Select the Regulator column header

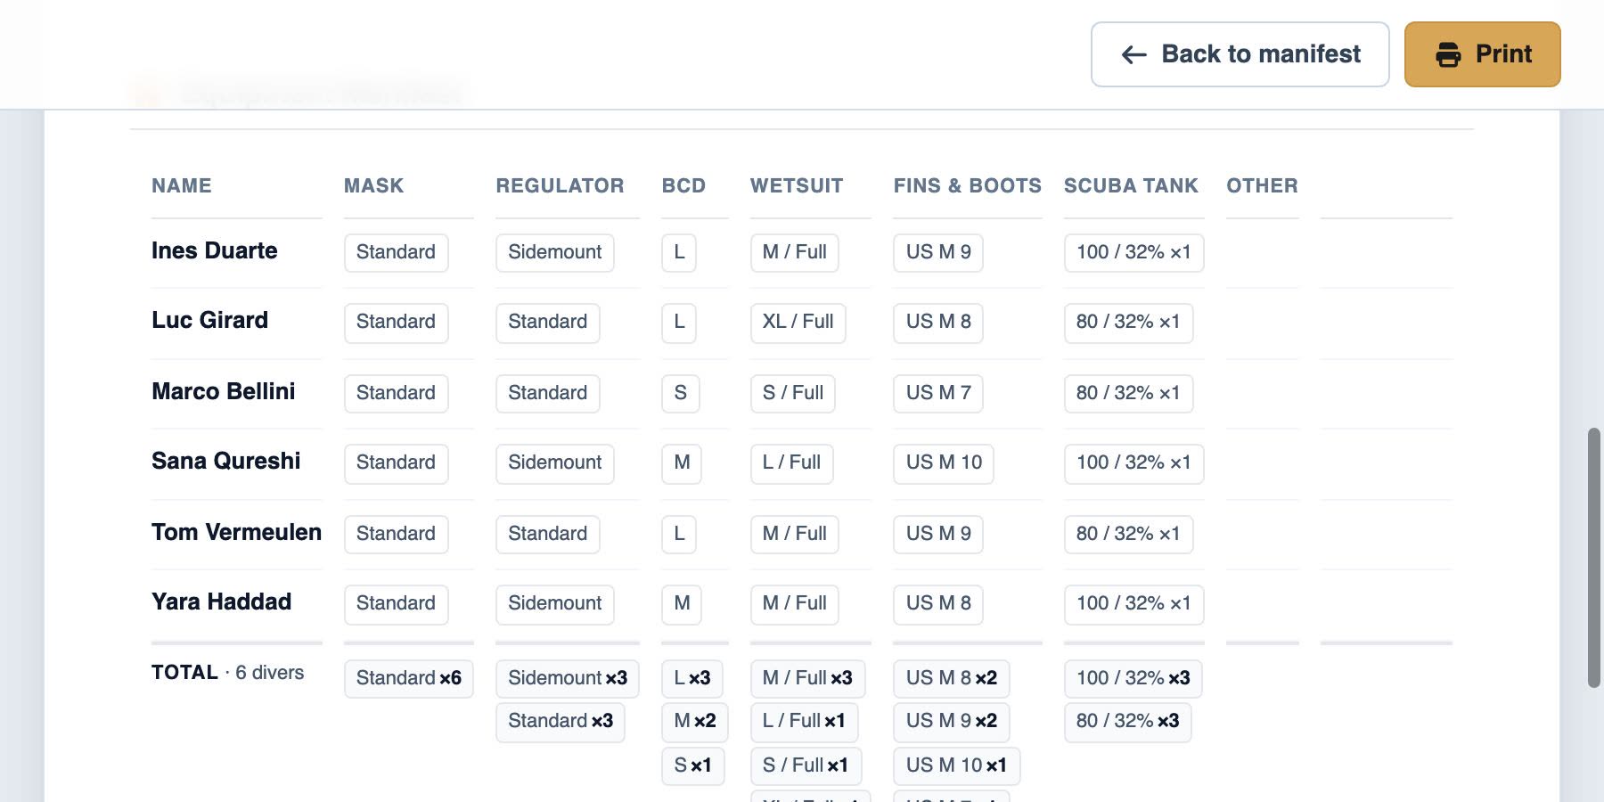pos(560,185)
